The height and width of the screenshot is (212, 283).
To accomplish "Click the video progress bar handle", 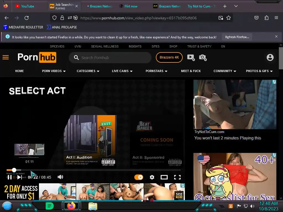I will (14, 170).
